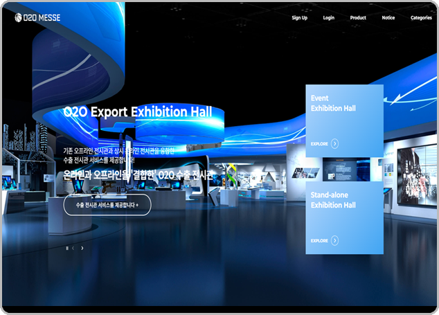
Task: Pause the hero slider
Action: pyautogui.click(x=67, y=248)
